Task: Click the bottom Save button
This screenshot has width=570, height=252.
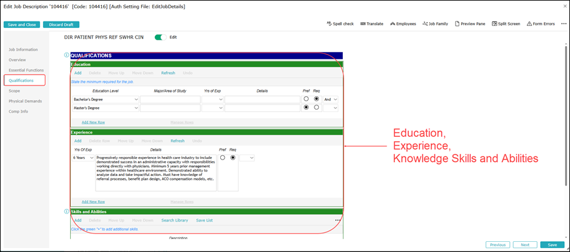Action: point(552,245)
